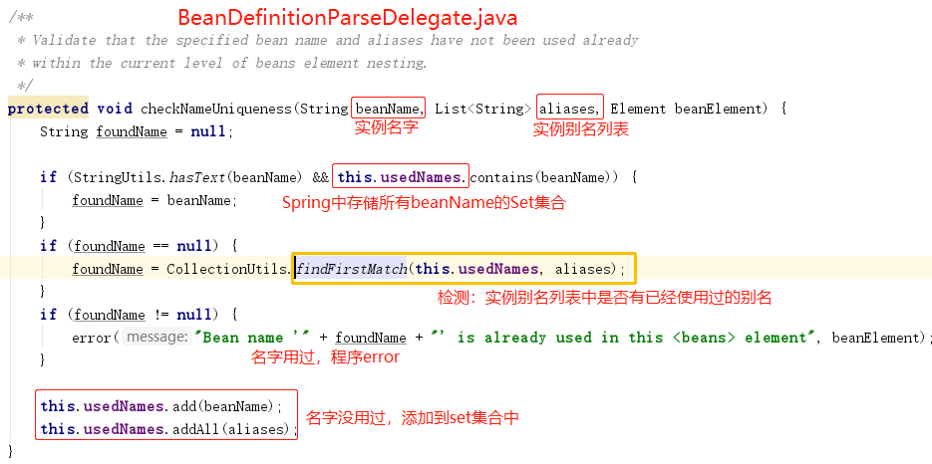Click the addAll(aliases) method call
Image resolution: width=932 pixels, height=464 pixels.
click(233, 429)
